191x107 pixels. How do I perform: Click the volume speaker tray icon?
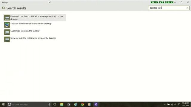(x=175, y=104)
